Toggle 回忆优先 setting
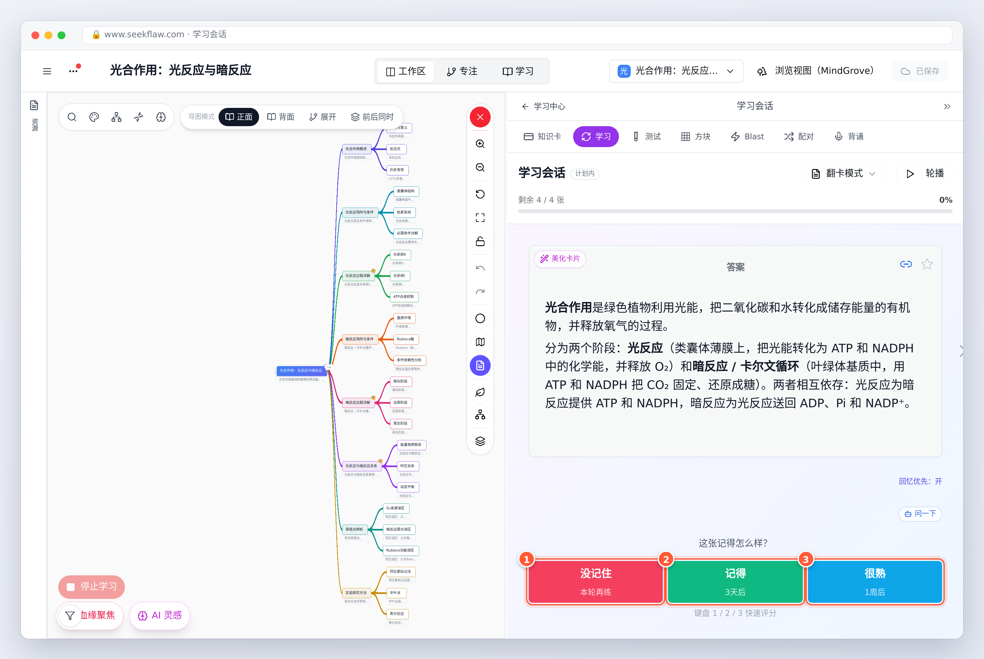This screenshot has width=984, height=659. click(920, 481)
